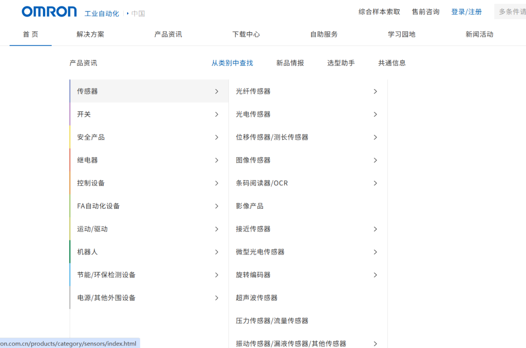Click 售前咨询 in the header

click(425, 11)
